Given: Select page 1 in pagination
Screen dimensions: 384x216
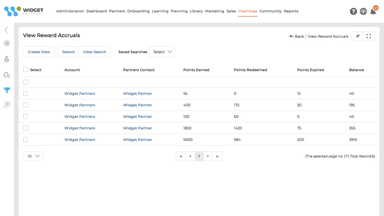Looking at the screenshot, I should pos(199,156).
